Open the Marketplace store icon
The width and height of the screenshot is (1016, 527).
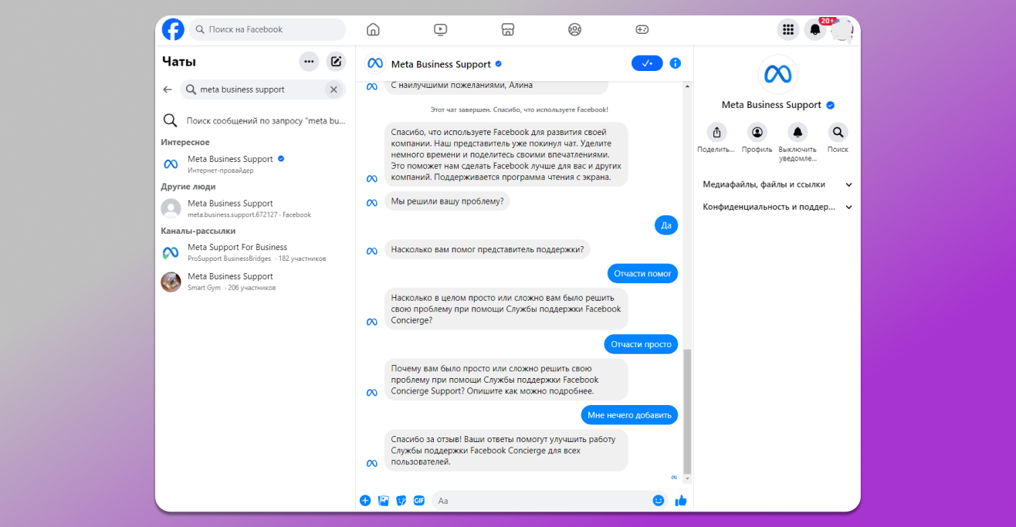click(x=507, y=29)
